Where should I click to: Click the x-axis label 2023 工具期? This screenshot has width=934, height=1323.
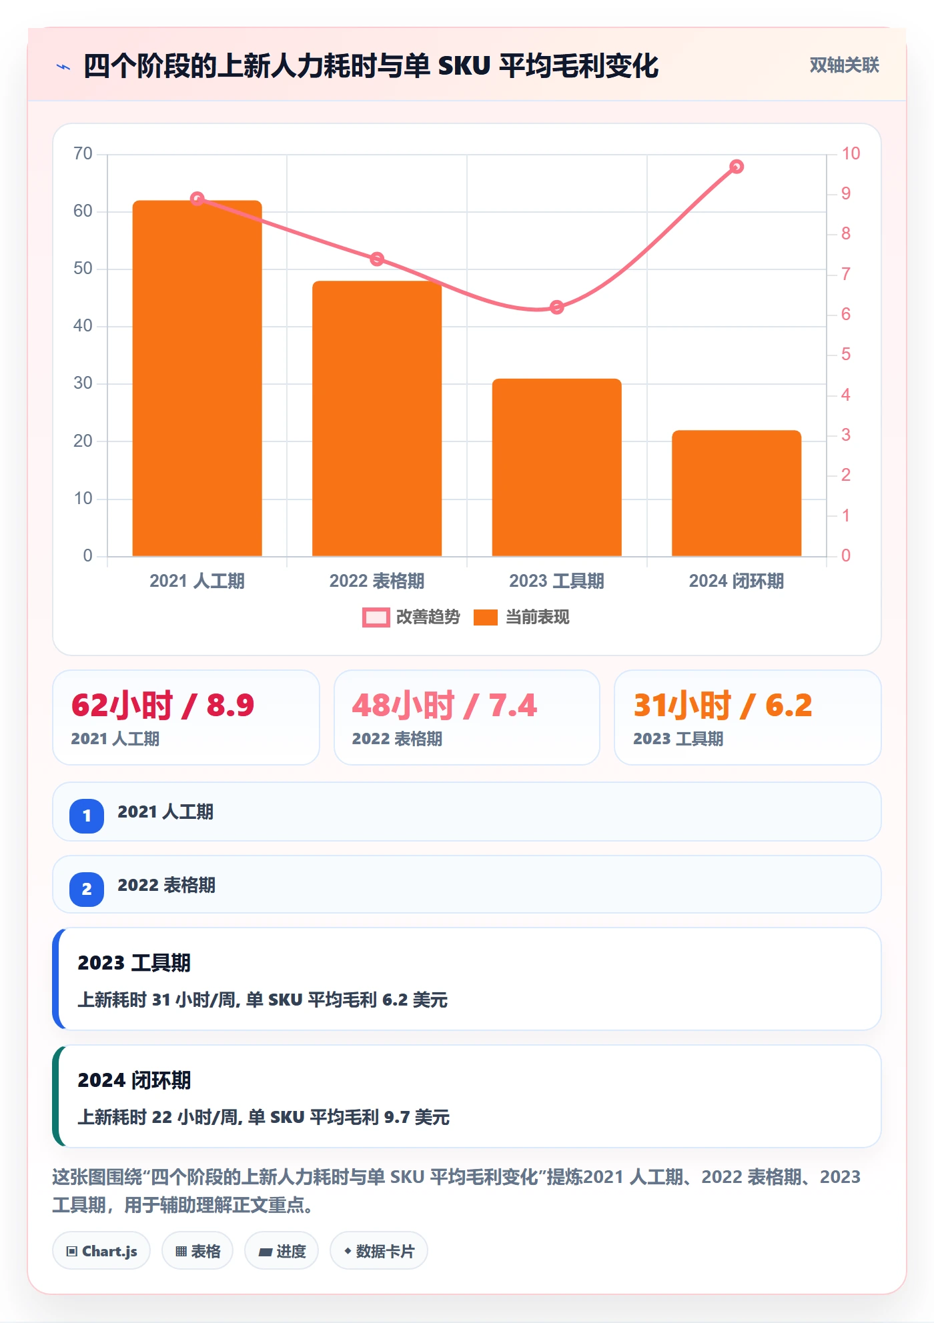(557, 581)
